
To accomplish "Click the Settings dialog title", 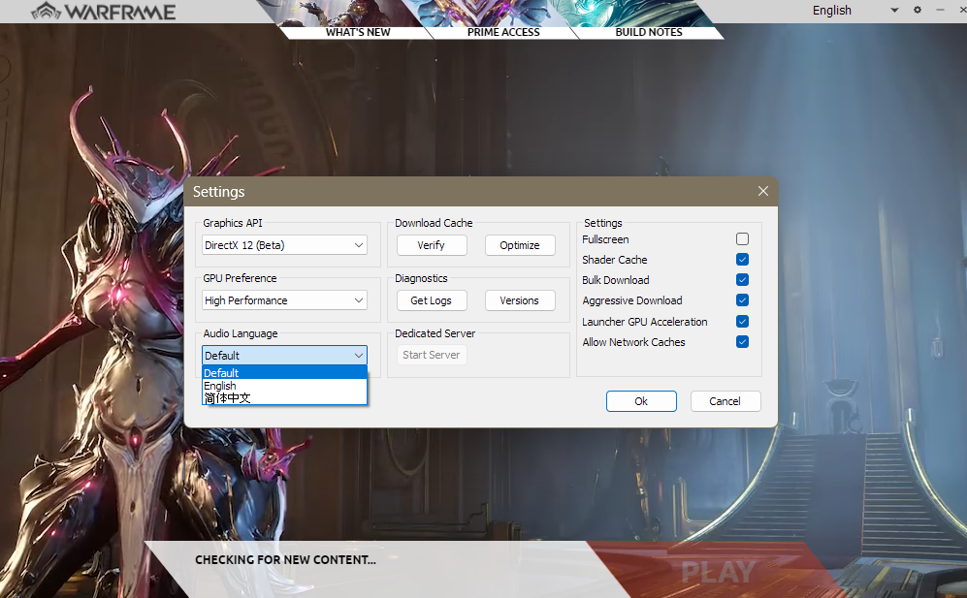I will point(218,192).
